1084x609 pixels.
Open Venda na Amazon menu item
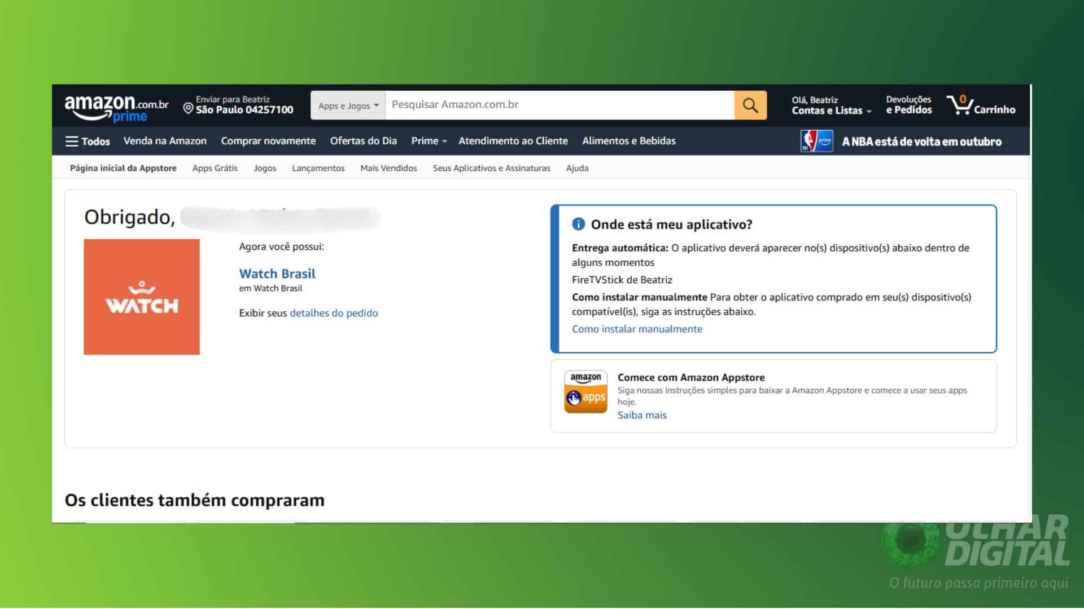coord(165,141)
